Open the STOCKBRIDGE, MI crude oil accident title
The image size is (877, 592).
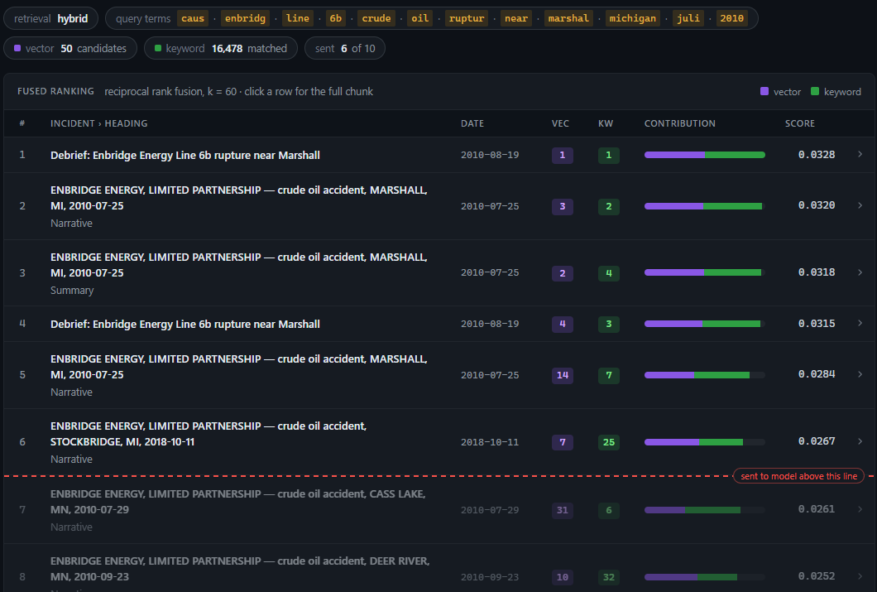(x=208, y=434)
